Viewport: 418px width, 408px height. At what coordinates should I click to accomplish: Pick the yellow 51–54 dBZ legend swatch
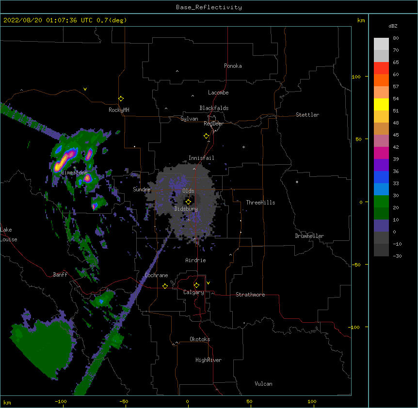[381, 104]
